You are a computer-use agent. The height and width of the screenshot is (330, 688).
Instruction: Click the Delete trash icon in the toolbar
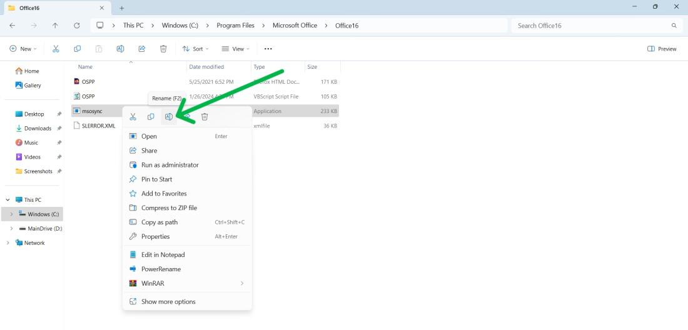pyautogui.click(x=163, y=49)
